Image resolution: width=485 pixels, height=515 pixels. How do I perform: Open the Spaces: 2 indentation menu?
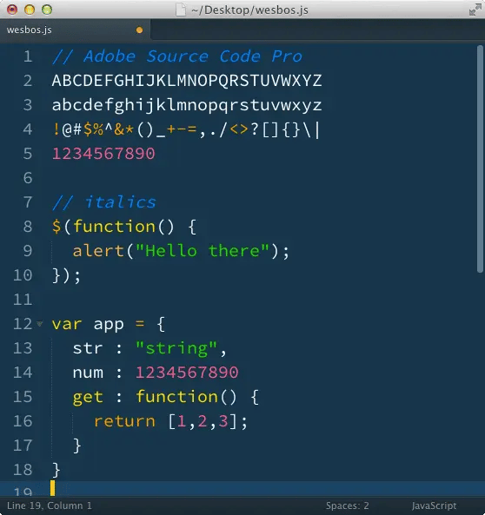coord(347,505)
